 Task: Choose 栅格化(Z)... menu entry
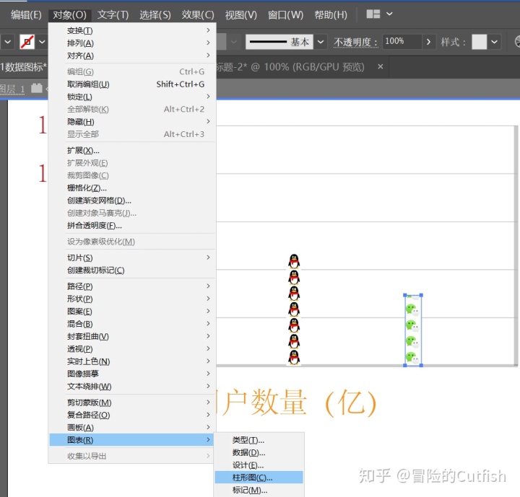point(132,188)
